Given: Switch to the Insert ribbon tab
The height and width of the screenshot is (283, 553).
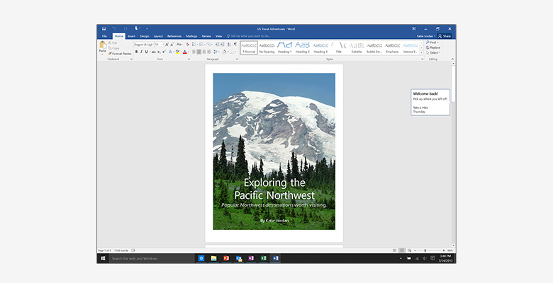Looking at the screenshot, I should pyautogui.click(x=130, y=35).
